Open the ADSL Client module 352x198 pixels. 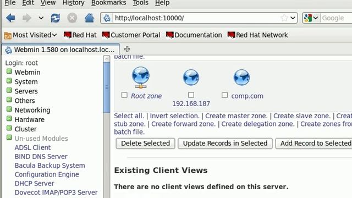coord(32,147)
